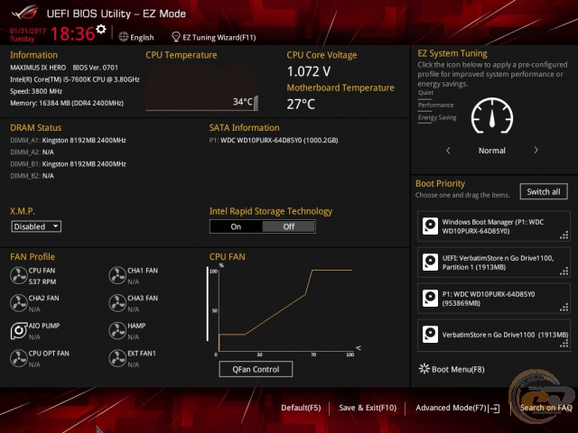Click the globe language icon

click(124, 37)
